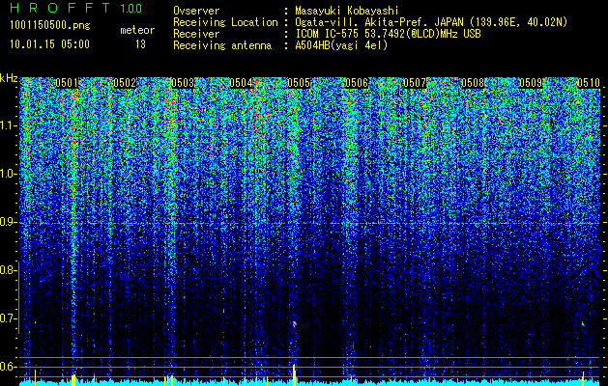Click the Ovserver label

pyautogui.click(x=196, y=11)
